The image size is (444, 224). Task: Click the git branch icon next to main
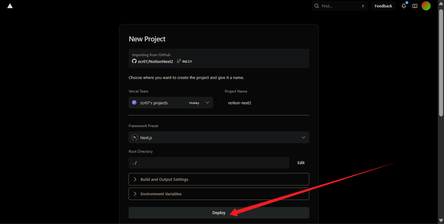click(179, 61)
